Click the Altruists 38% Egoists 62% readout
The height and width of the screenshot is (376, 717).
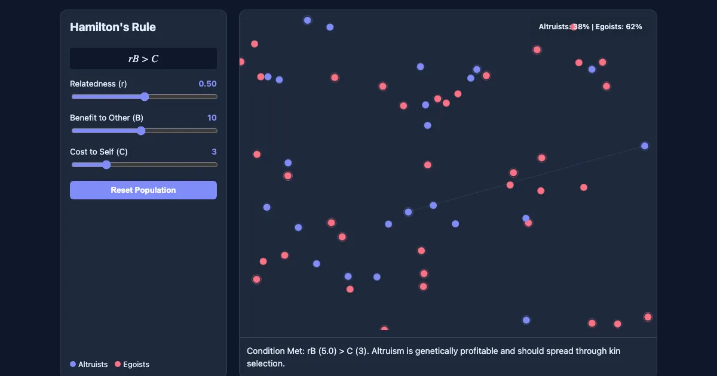click(x=590, y=27)
